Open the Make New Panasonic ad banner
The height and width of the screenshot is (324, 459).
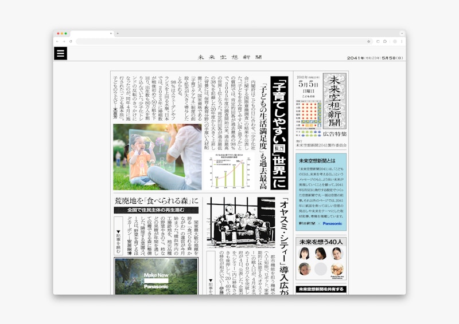[156, 276]
